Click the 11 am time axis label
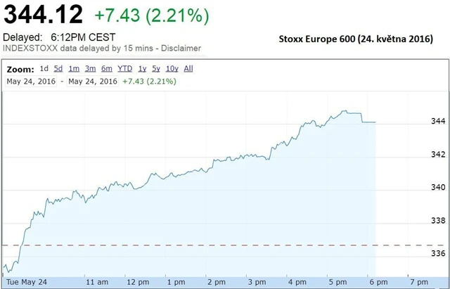The width and height of the screenshot is (450, 289). click(x=98, y=281)
